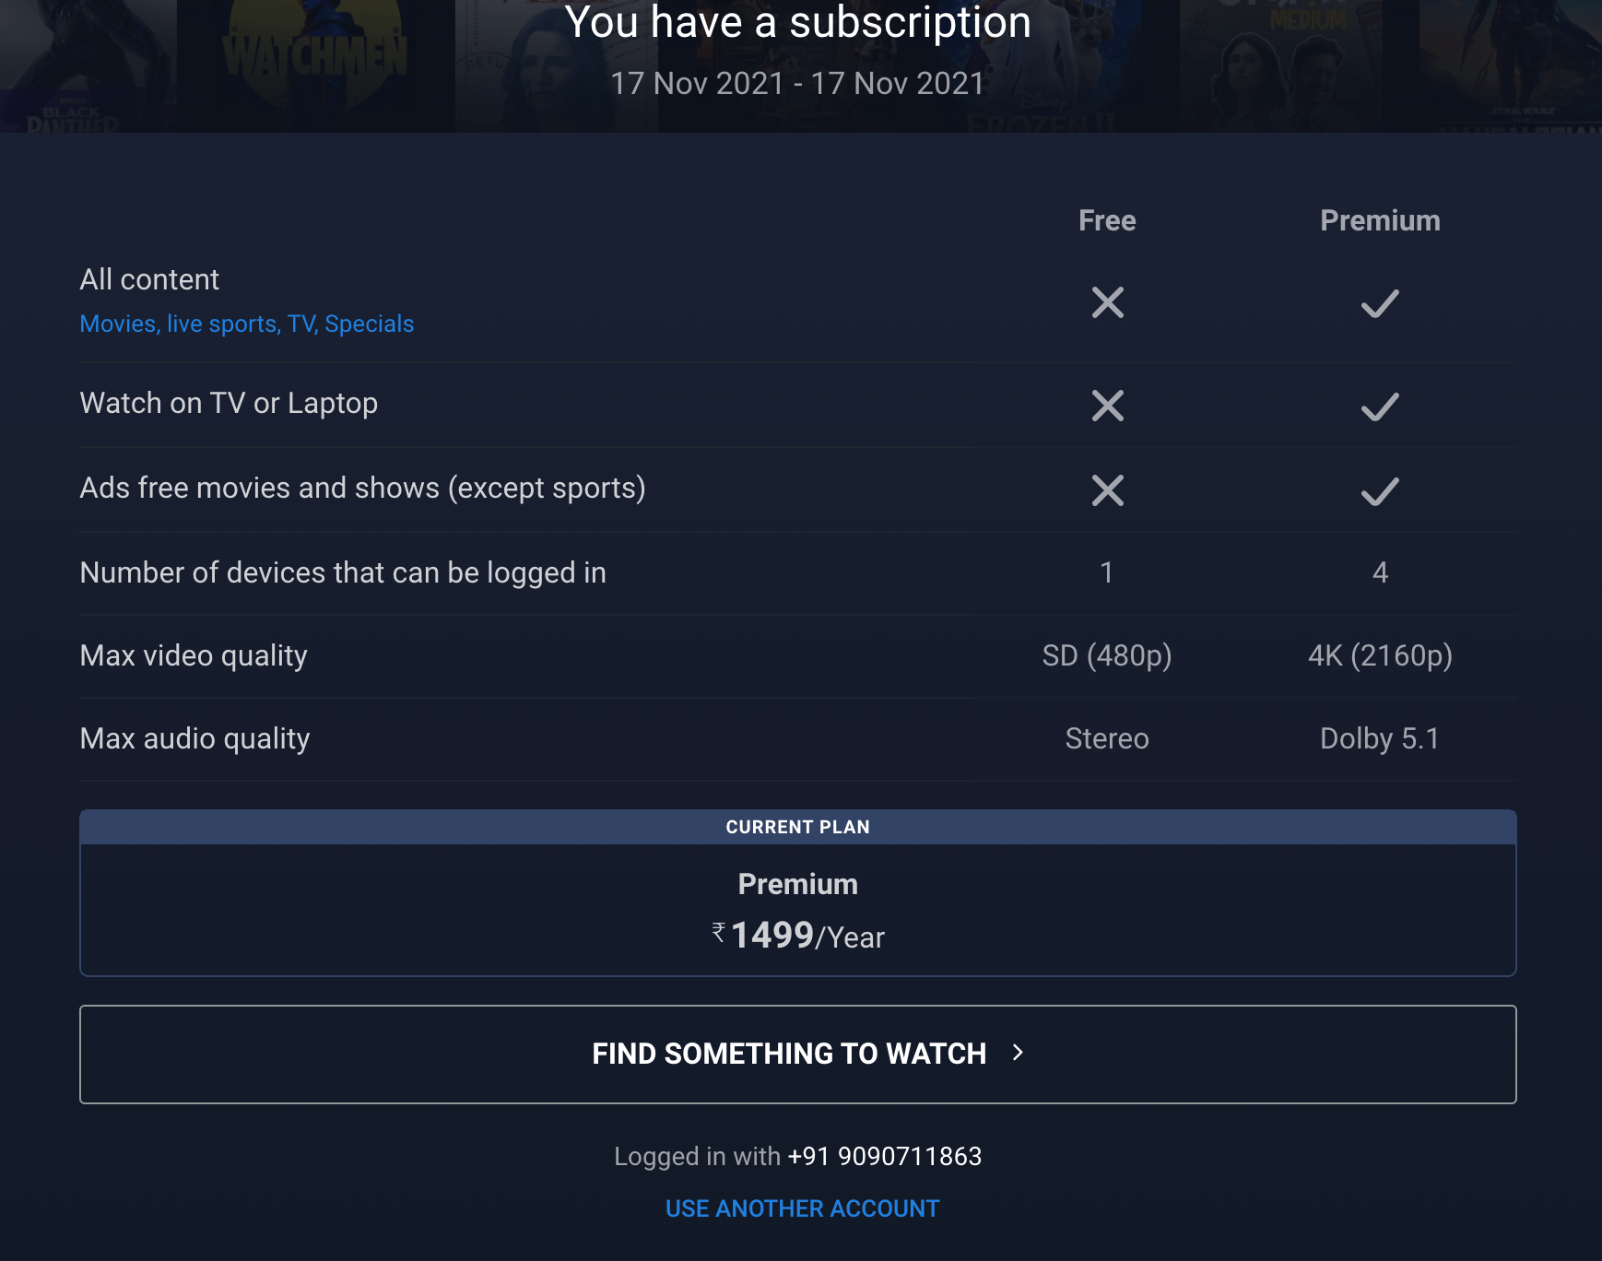Click the Watchmen poster thumbnail
This screenshot has width=1602, height=1261.
click(315, 55)
